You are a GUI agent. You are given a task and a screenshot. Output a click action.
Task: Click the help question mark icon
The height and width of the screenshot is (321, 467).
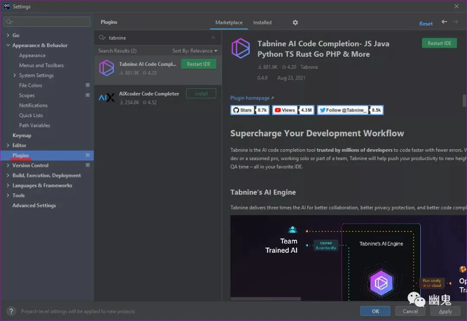click(11, 311)
